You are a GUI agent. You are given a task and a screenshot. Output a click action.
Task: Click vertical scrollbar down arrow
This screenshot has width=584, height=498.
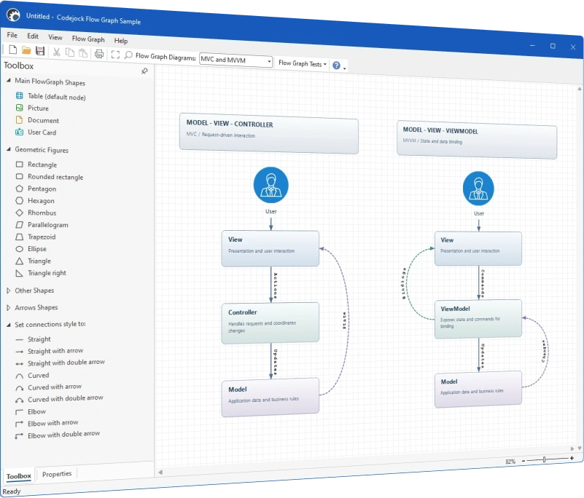(x=579, y=448)
